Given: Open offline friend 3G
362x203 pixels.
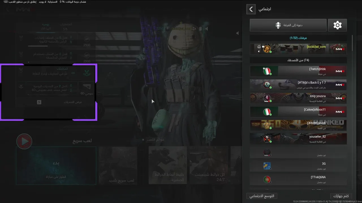Looking at the screenshot, I should [x=298, y=166].
